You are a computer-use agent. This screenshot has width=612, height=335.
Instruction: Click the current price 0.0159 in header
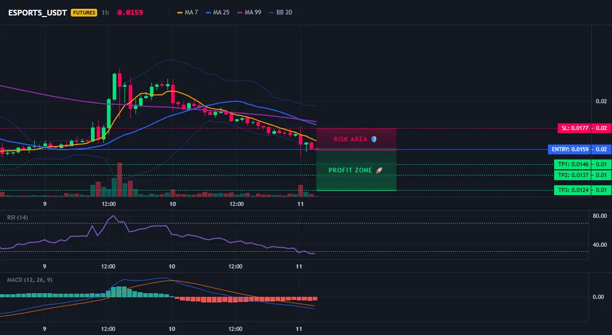pos(130,12)
